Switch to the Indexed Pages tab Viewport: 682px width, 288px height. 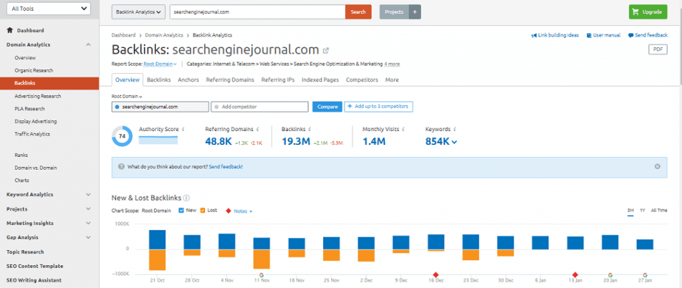tap(320, 80)
